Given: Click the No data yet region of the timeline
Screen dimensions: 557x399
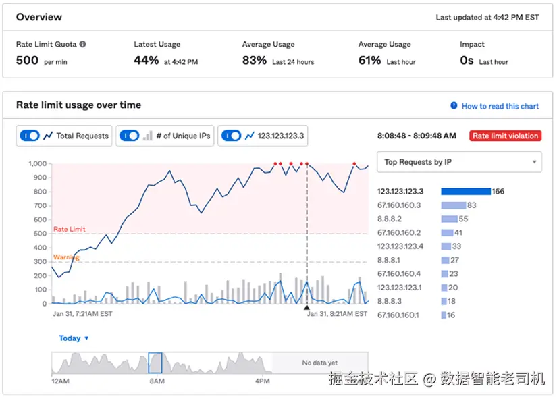Looking at the screenshot, I should click(x=320, y=363).
